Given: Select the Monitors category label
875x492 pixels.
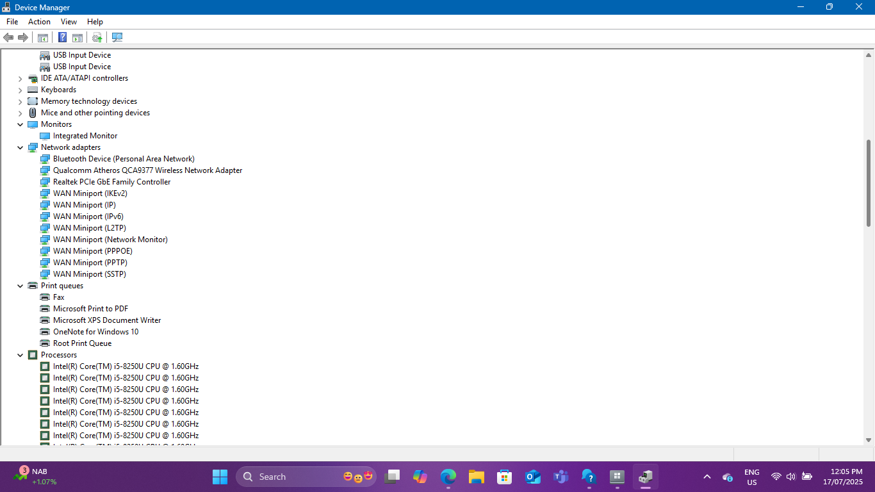Looking at the screenshot, I should [56, 124].
